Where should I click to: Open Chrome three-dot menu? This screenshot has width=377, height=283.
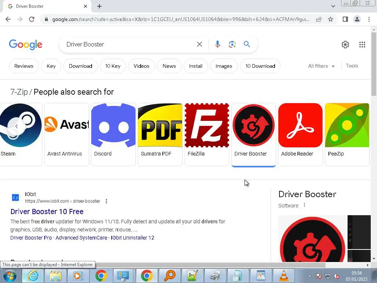[x=369, y=19]
